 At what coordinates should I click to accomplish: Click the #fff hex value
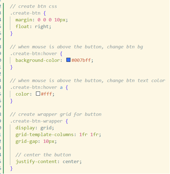coord(46,94)
